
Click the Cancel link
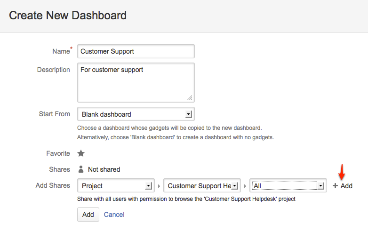114,215
